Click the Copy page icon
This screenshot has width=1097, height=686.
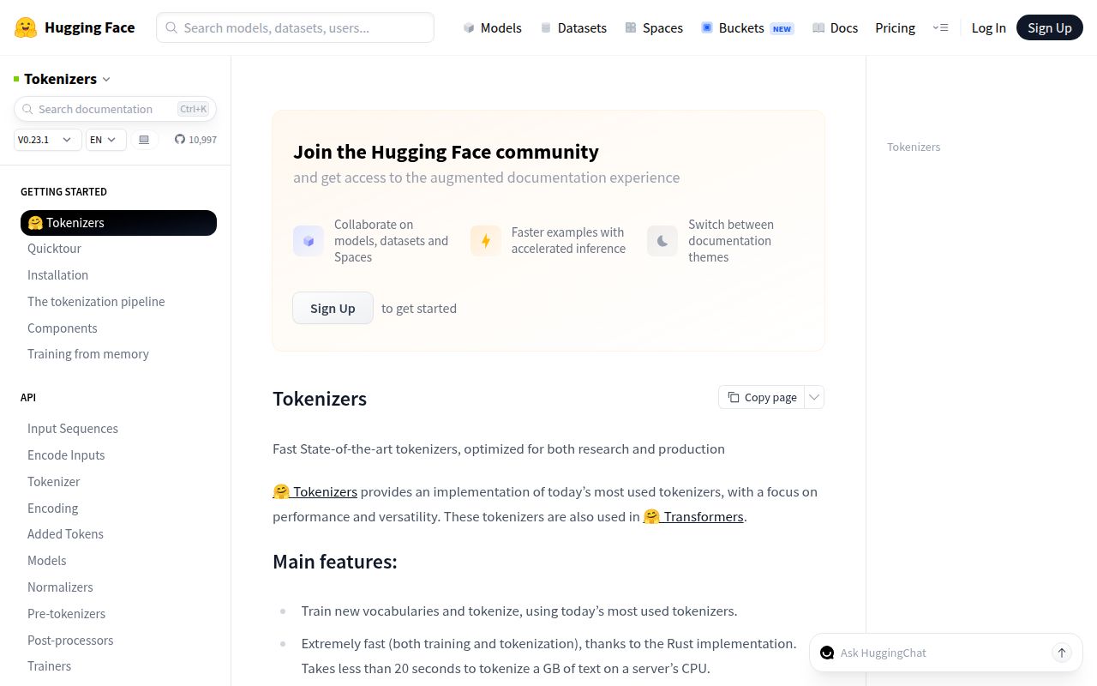click(734, 397)
